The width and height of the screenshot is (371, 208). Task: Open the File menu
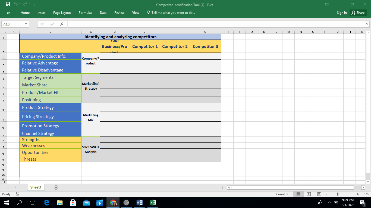point(8,13)
